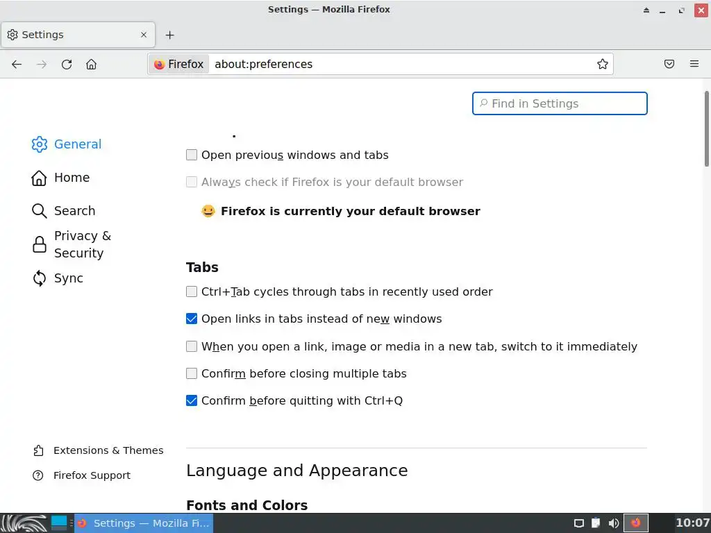Click the forward navigation arrow

pyautogui.click(x=42, y=65)
